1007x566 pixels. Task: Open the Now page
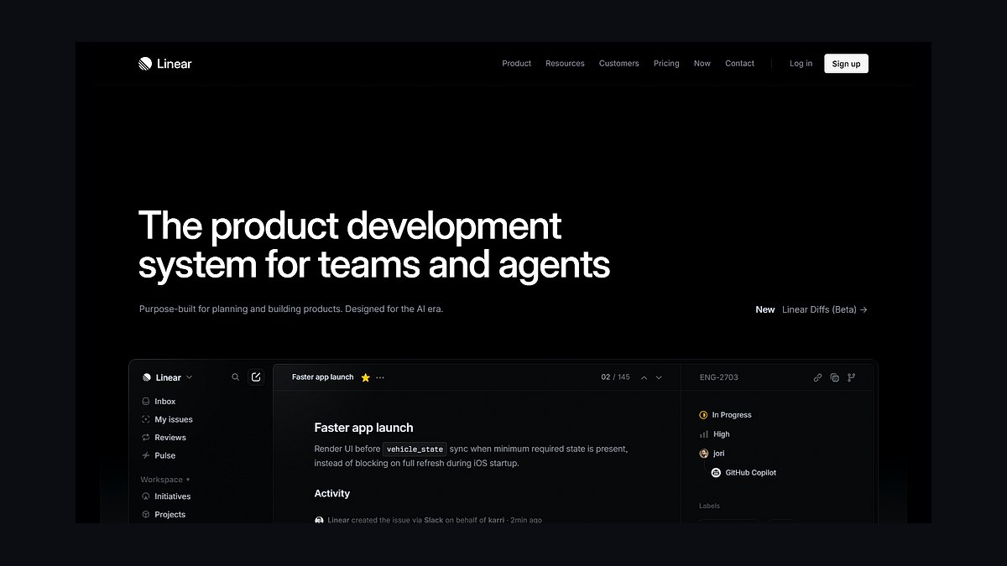pos(702,64)
